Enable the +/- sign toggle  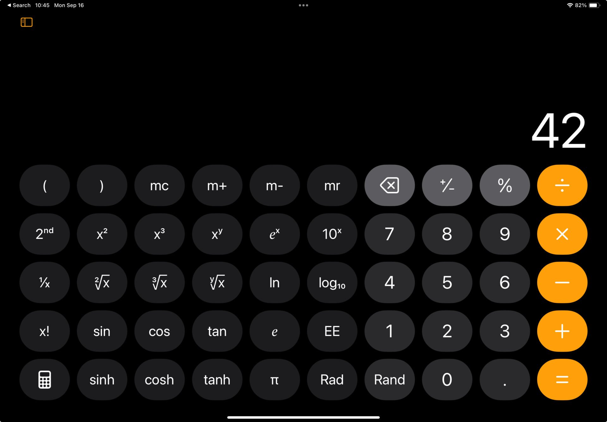pos(446,185)
